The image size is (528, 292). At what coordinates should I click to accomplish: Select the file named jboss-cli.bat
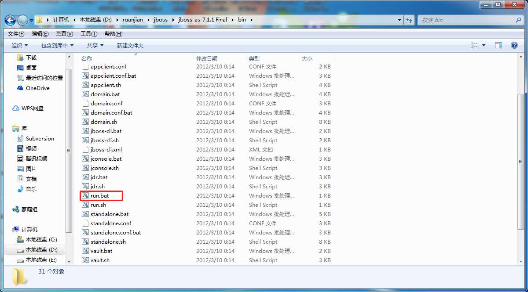click(x=106, y=131)
